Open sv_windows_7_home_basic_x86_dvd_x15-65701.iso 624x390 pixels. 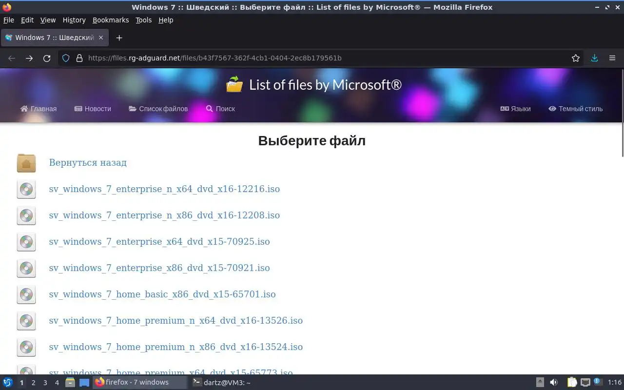pyautogui.click(x=162, y=294)
